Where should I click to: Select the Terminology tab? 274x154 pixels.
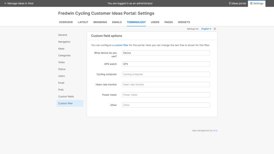click(x=136, y=22)
